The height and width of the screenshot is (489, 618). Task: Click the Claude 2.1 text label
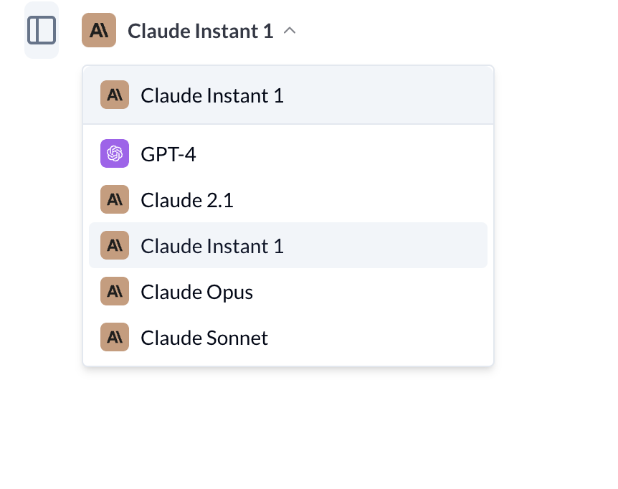(187, 200)
